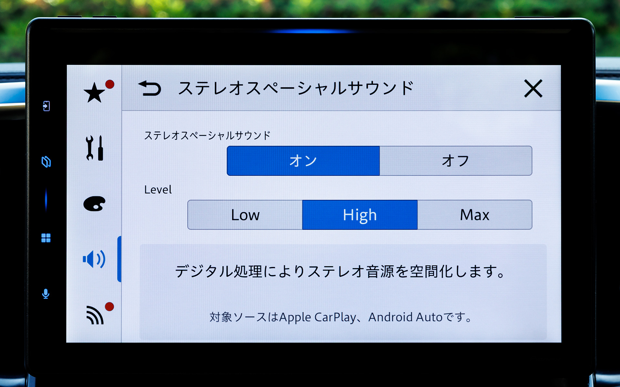Viewport: 620px width, 387px height.
Task: Close the stereo sound settings screen
Action: coord(533,88)
